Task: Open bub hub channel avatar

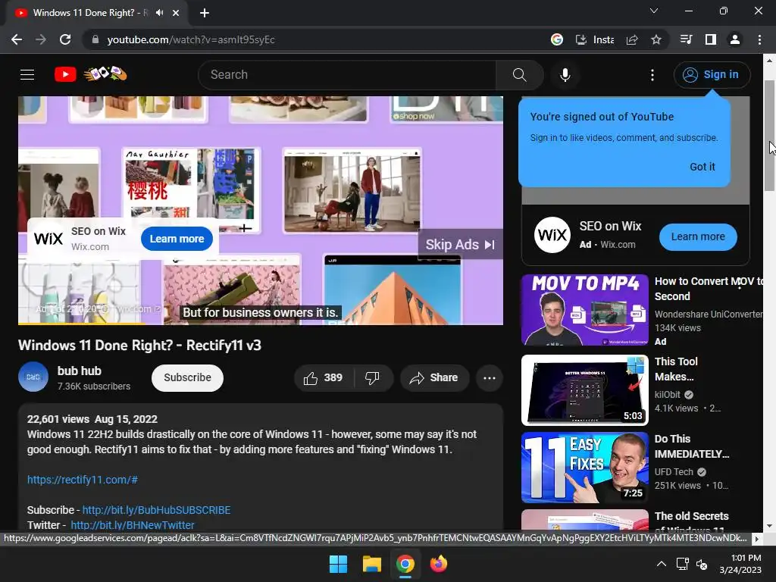Action: tap(33, 377)
